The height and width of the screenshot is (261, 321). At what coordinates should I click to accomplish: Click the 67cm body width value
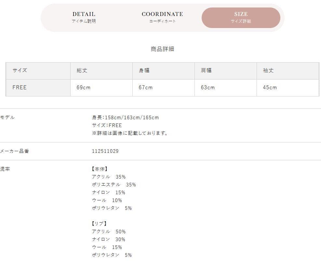(145, 87)
